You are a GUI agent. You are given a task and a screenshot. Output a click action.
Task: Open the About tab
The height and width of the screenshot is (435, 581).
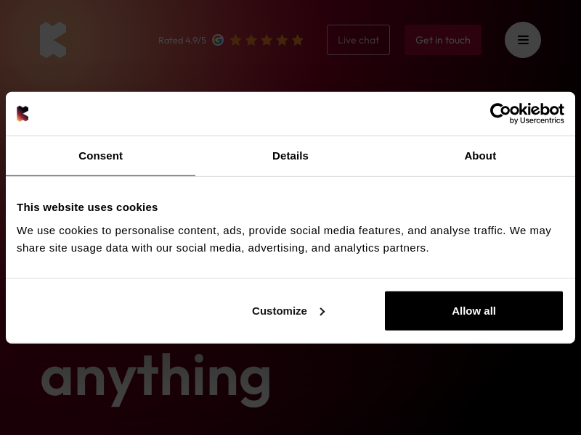point(480,156)
